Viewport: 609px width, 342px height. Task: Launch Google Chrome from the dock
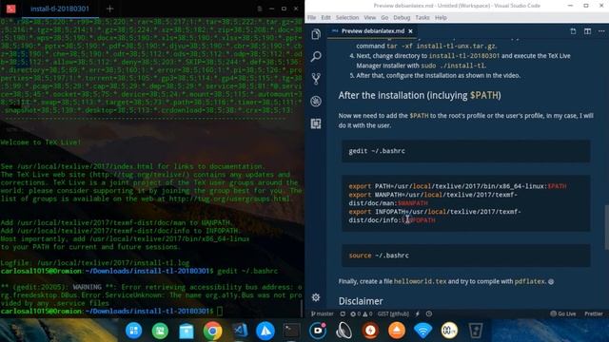212,331
